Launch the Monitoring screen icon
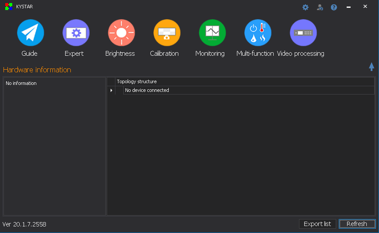This screenshot has width=379, height=233. tap(212, 33)
